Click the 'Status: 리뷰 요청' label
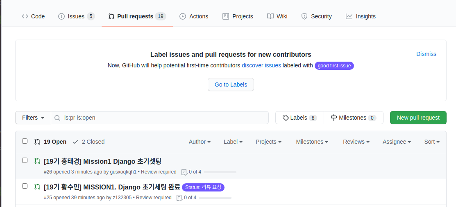 203,187
